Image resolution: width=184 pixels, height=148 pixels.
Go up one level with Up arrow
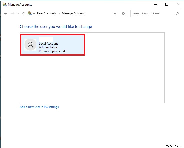(x=24, y=14)
